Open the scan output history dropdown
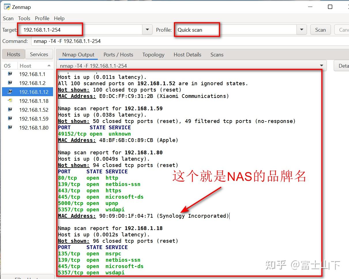 [321, 66]
